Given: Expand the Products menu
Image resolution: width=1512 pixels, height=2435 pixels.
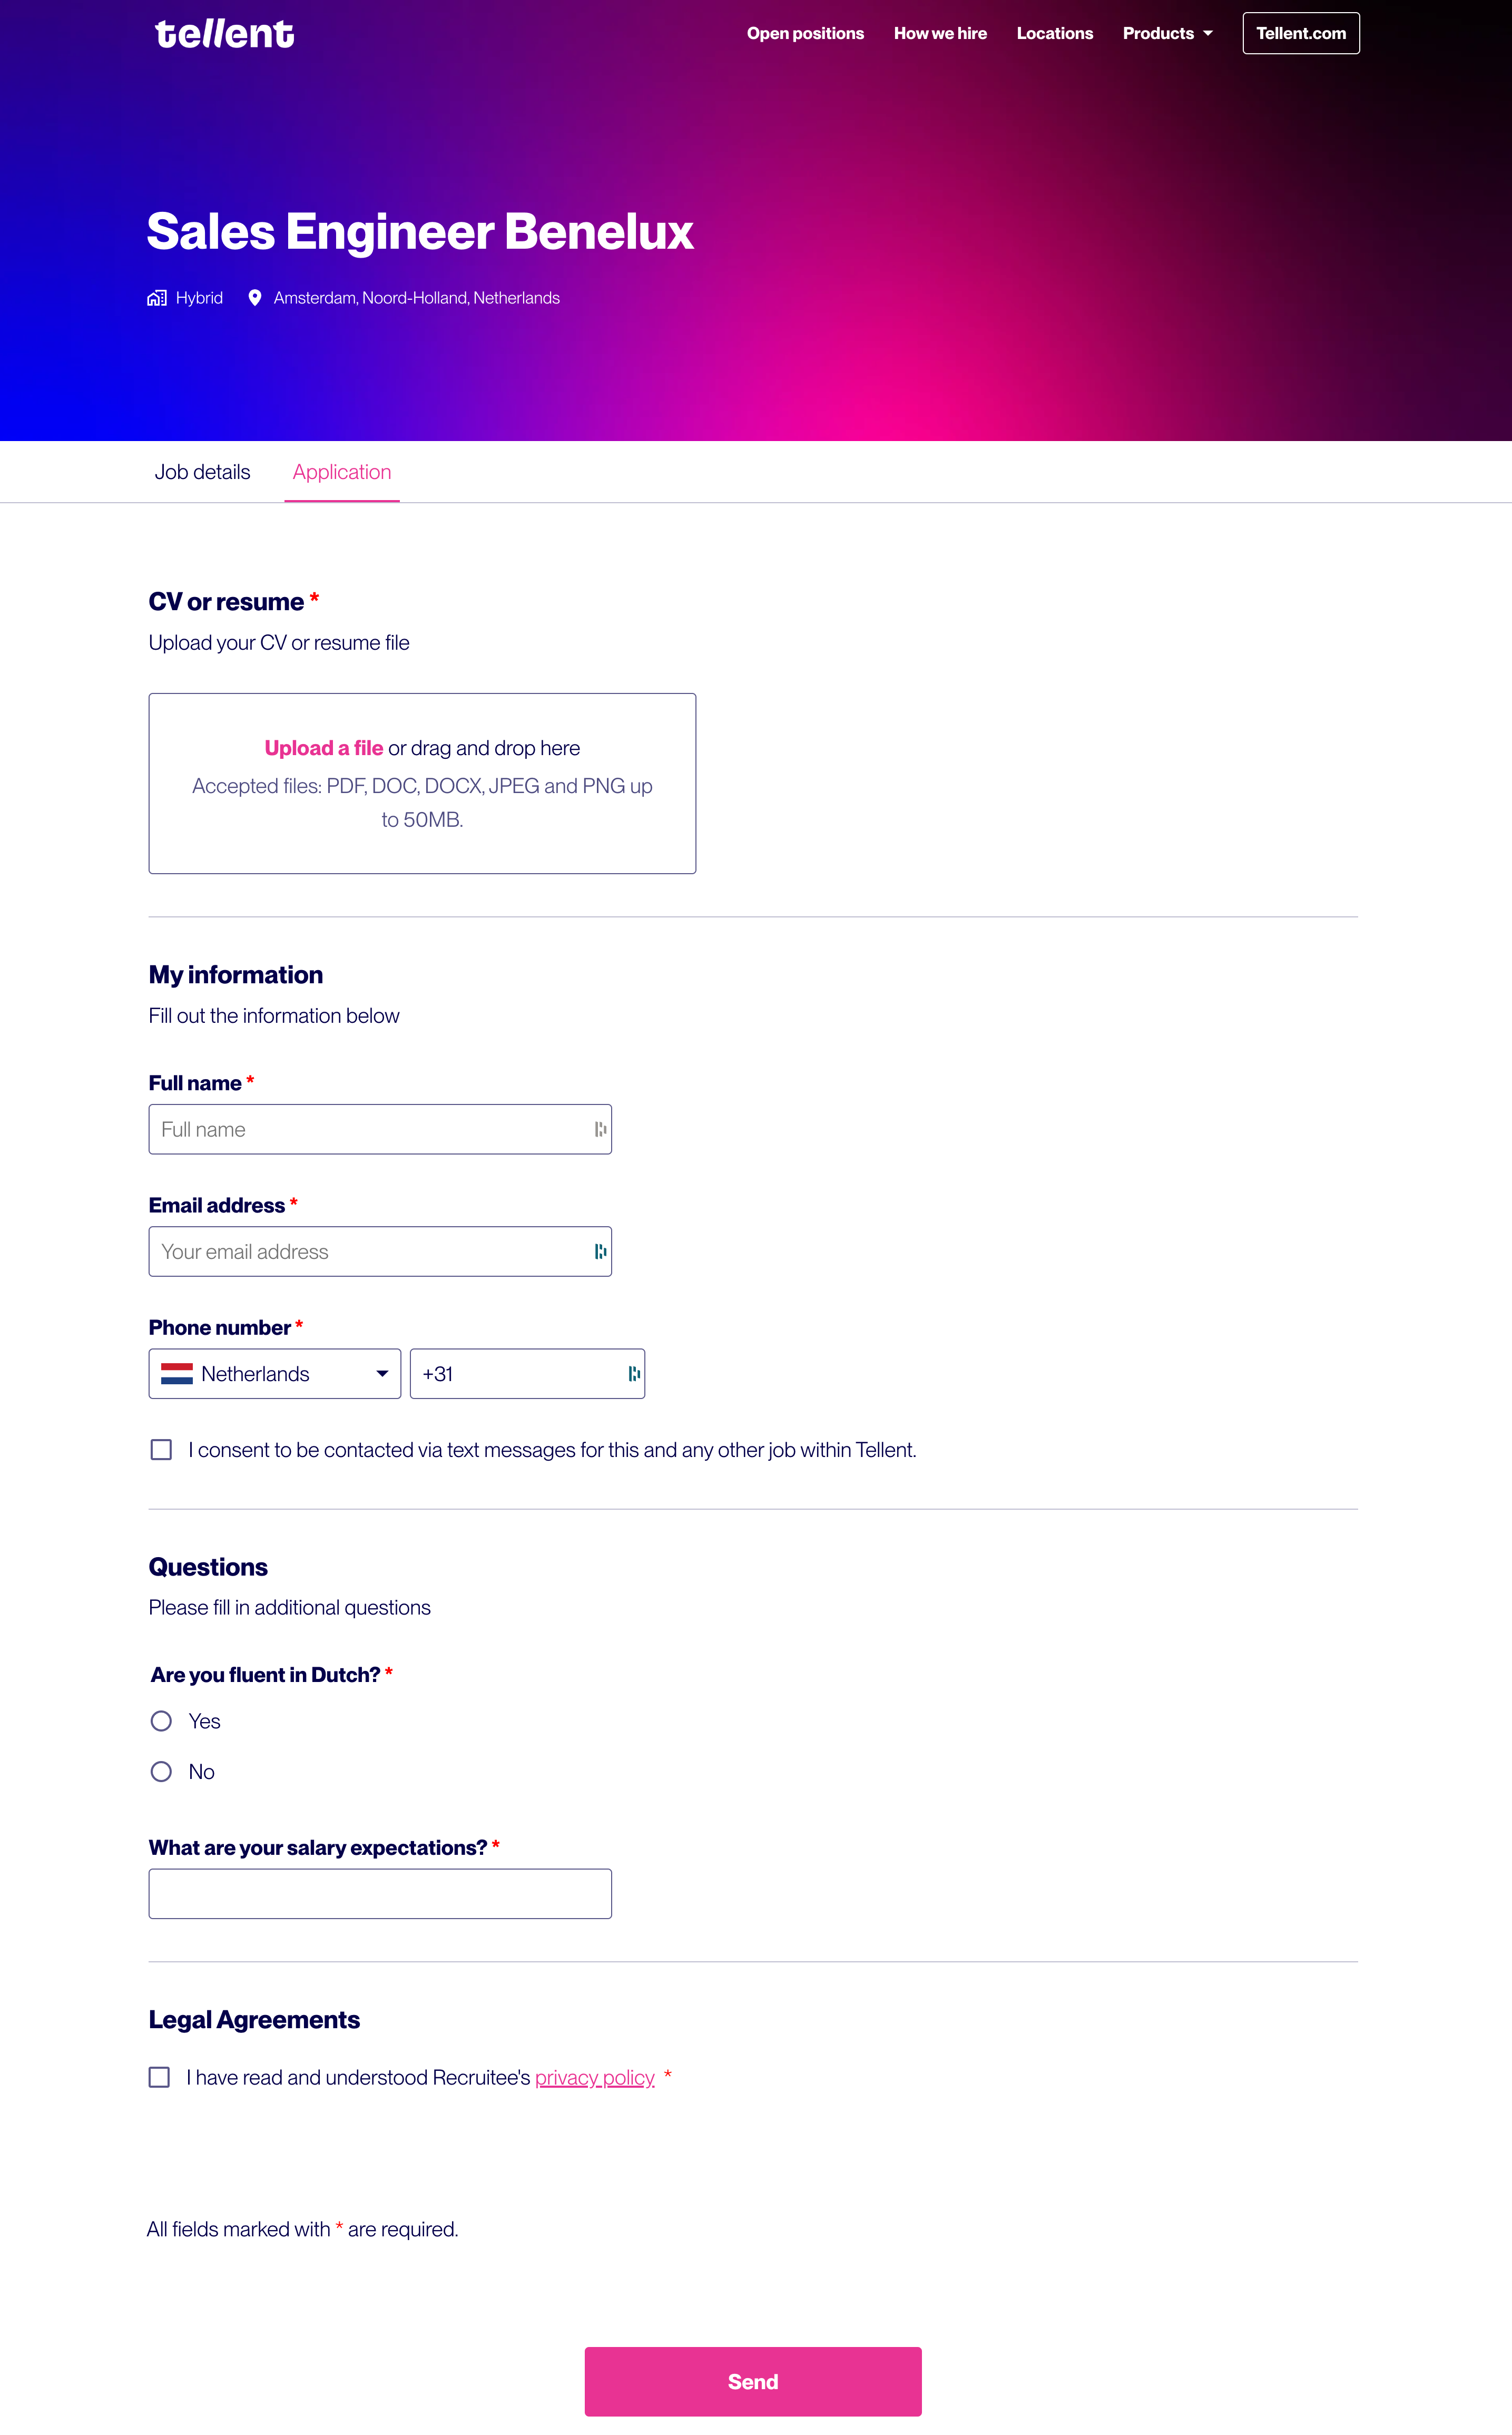Looking at the screenshot, I should (1167, 34).
